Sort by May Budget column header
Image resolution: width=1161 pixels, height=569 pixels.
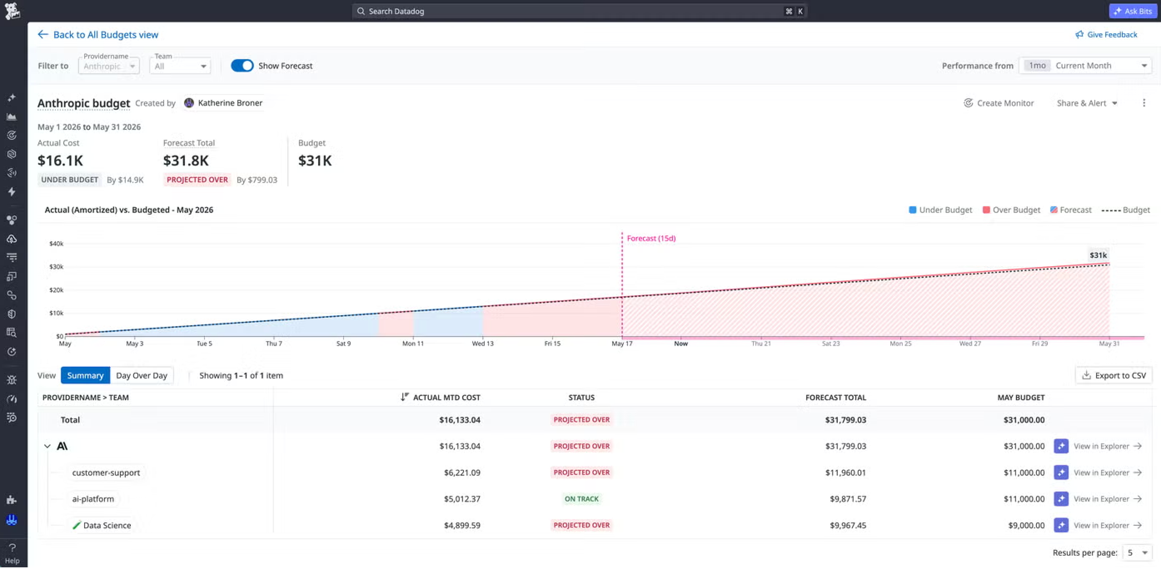1021,398
